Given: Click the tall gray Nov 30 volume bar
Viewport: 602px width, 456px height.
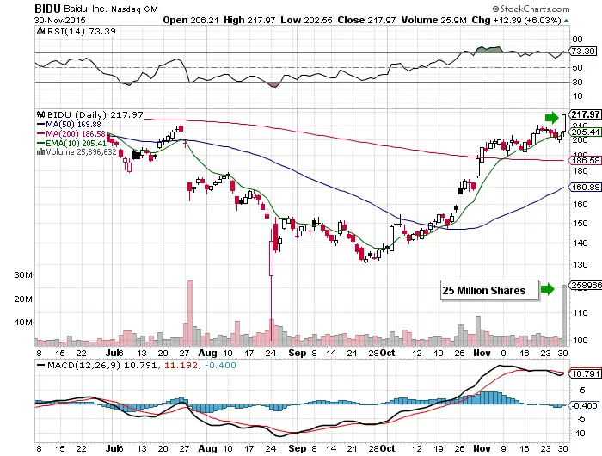Looking at the screenshot, I should coord(564,316).
